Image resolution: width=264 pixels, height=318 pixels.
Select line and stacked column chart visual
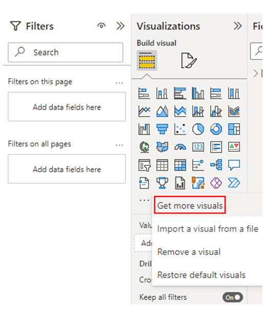[x=198, y=111]
